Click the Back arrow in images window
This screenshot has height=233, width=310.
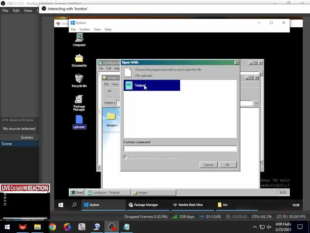[110, 93]
